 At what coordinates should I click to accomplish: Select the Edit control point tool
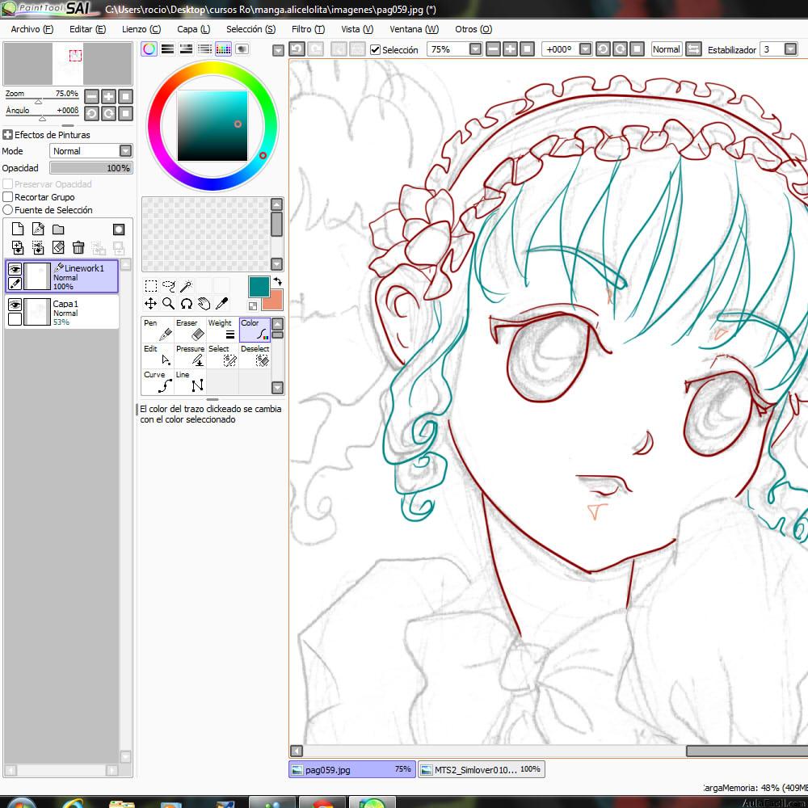coord(158,356)
